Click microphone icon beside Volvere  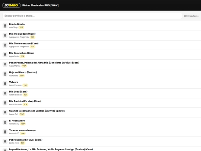5,84
